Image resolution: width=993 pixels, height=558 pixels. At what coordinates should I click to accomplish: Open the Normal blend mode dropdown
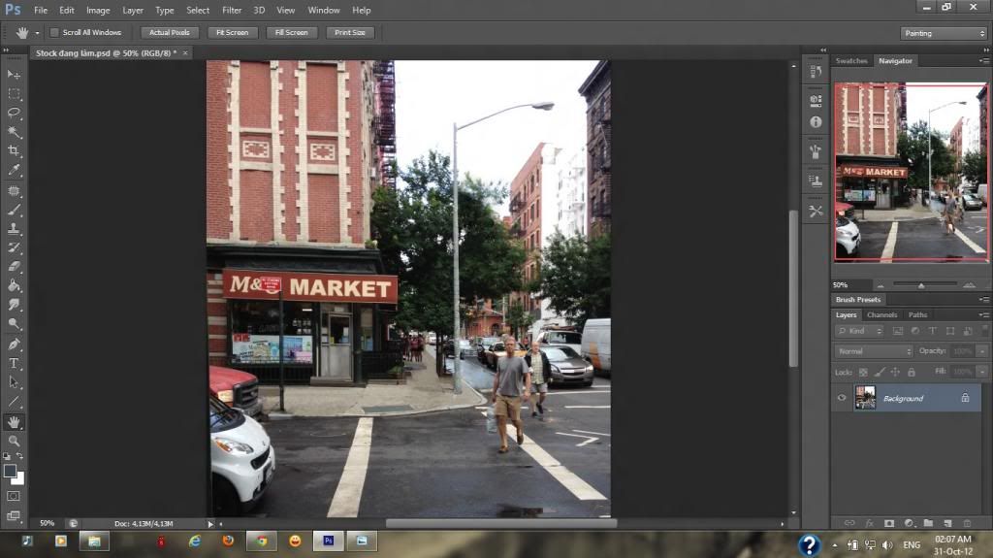coord(874,350)
